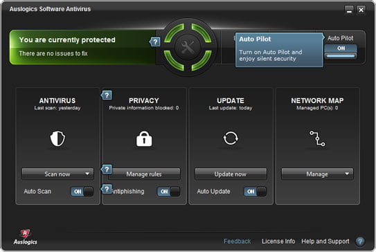Click the wrench tools icon in green ring
This screenshot has width=376, height=252.
coord(188,47)
